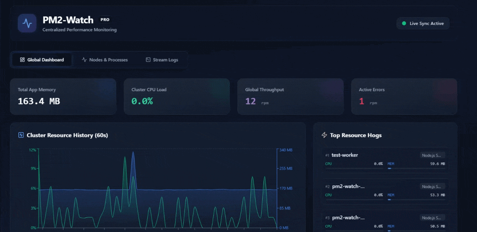Click the red Active Errors count 1
This screenshot has height=232, width=477.
pos(361,101)
